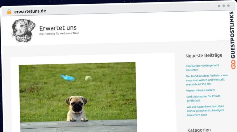Click the Neueste Beiträge heading
Image resolution: width=237 pixels, height=132 pixels.
[x=204, y=55]
